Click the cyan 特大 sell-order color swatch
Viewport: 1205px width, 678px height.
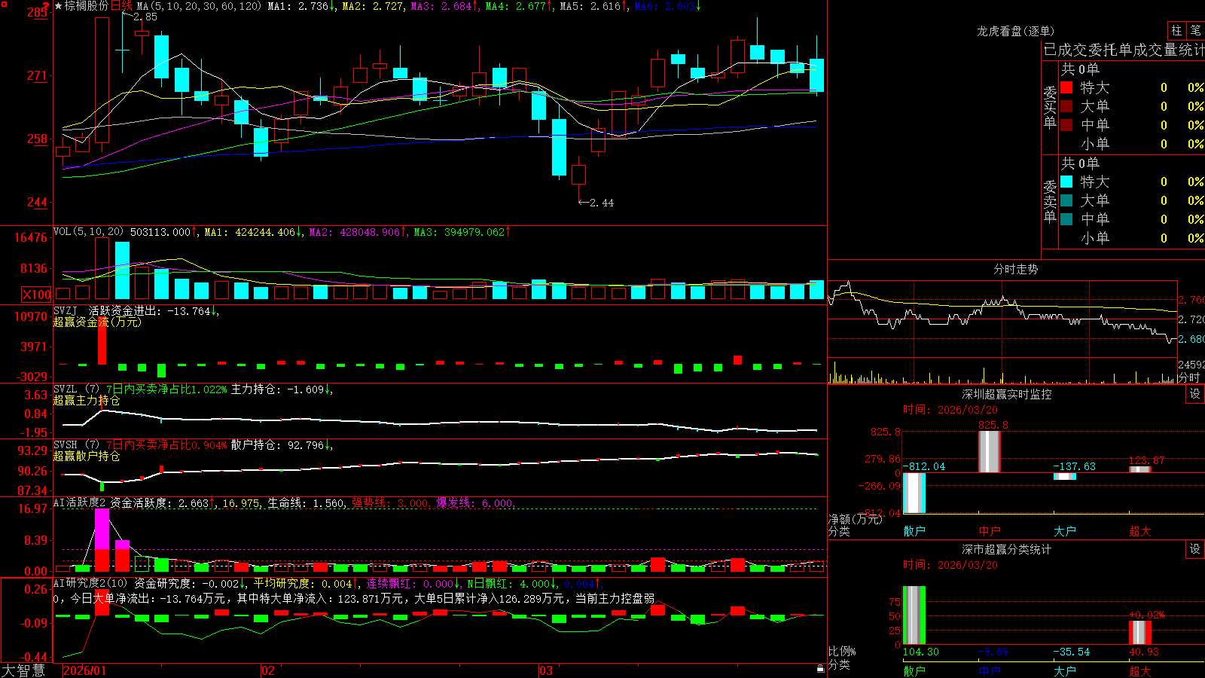tap(1066, 182)
